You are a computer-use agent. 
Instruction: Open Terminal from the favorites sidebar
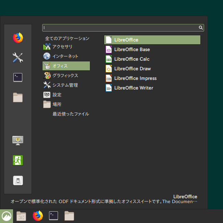18,78
